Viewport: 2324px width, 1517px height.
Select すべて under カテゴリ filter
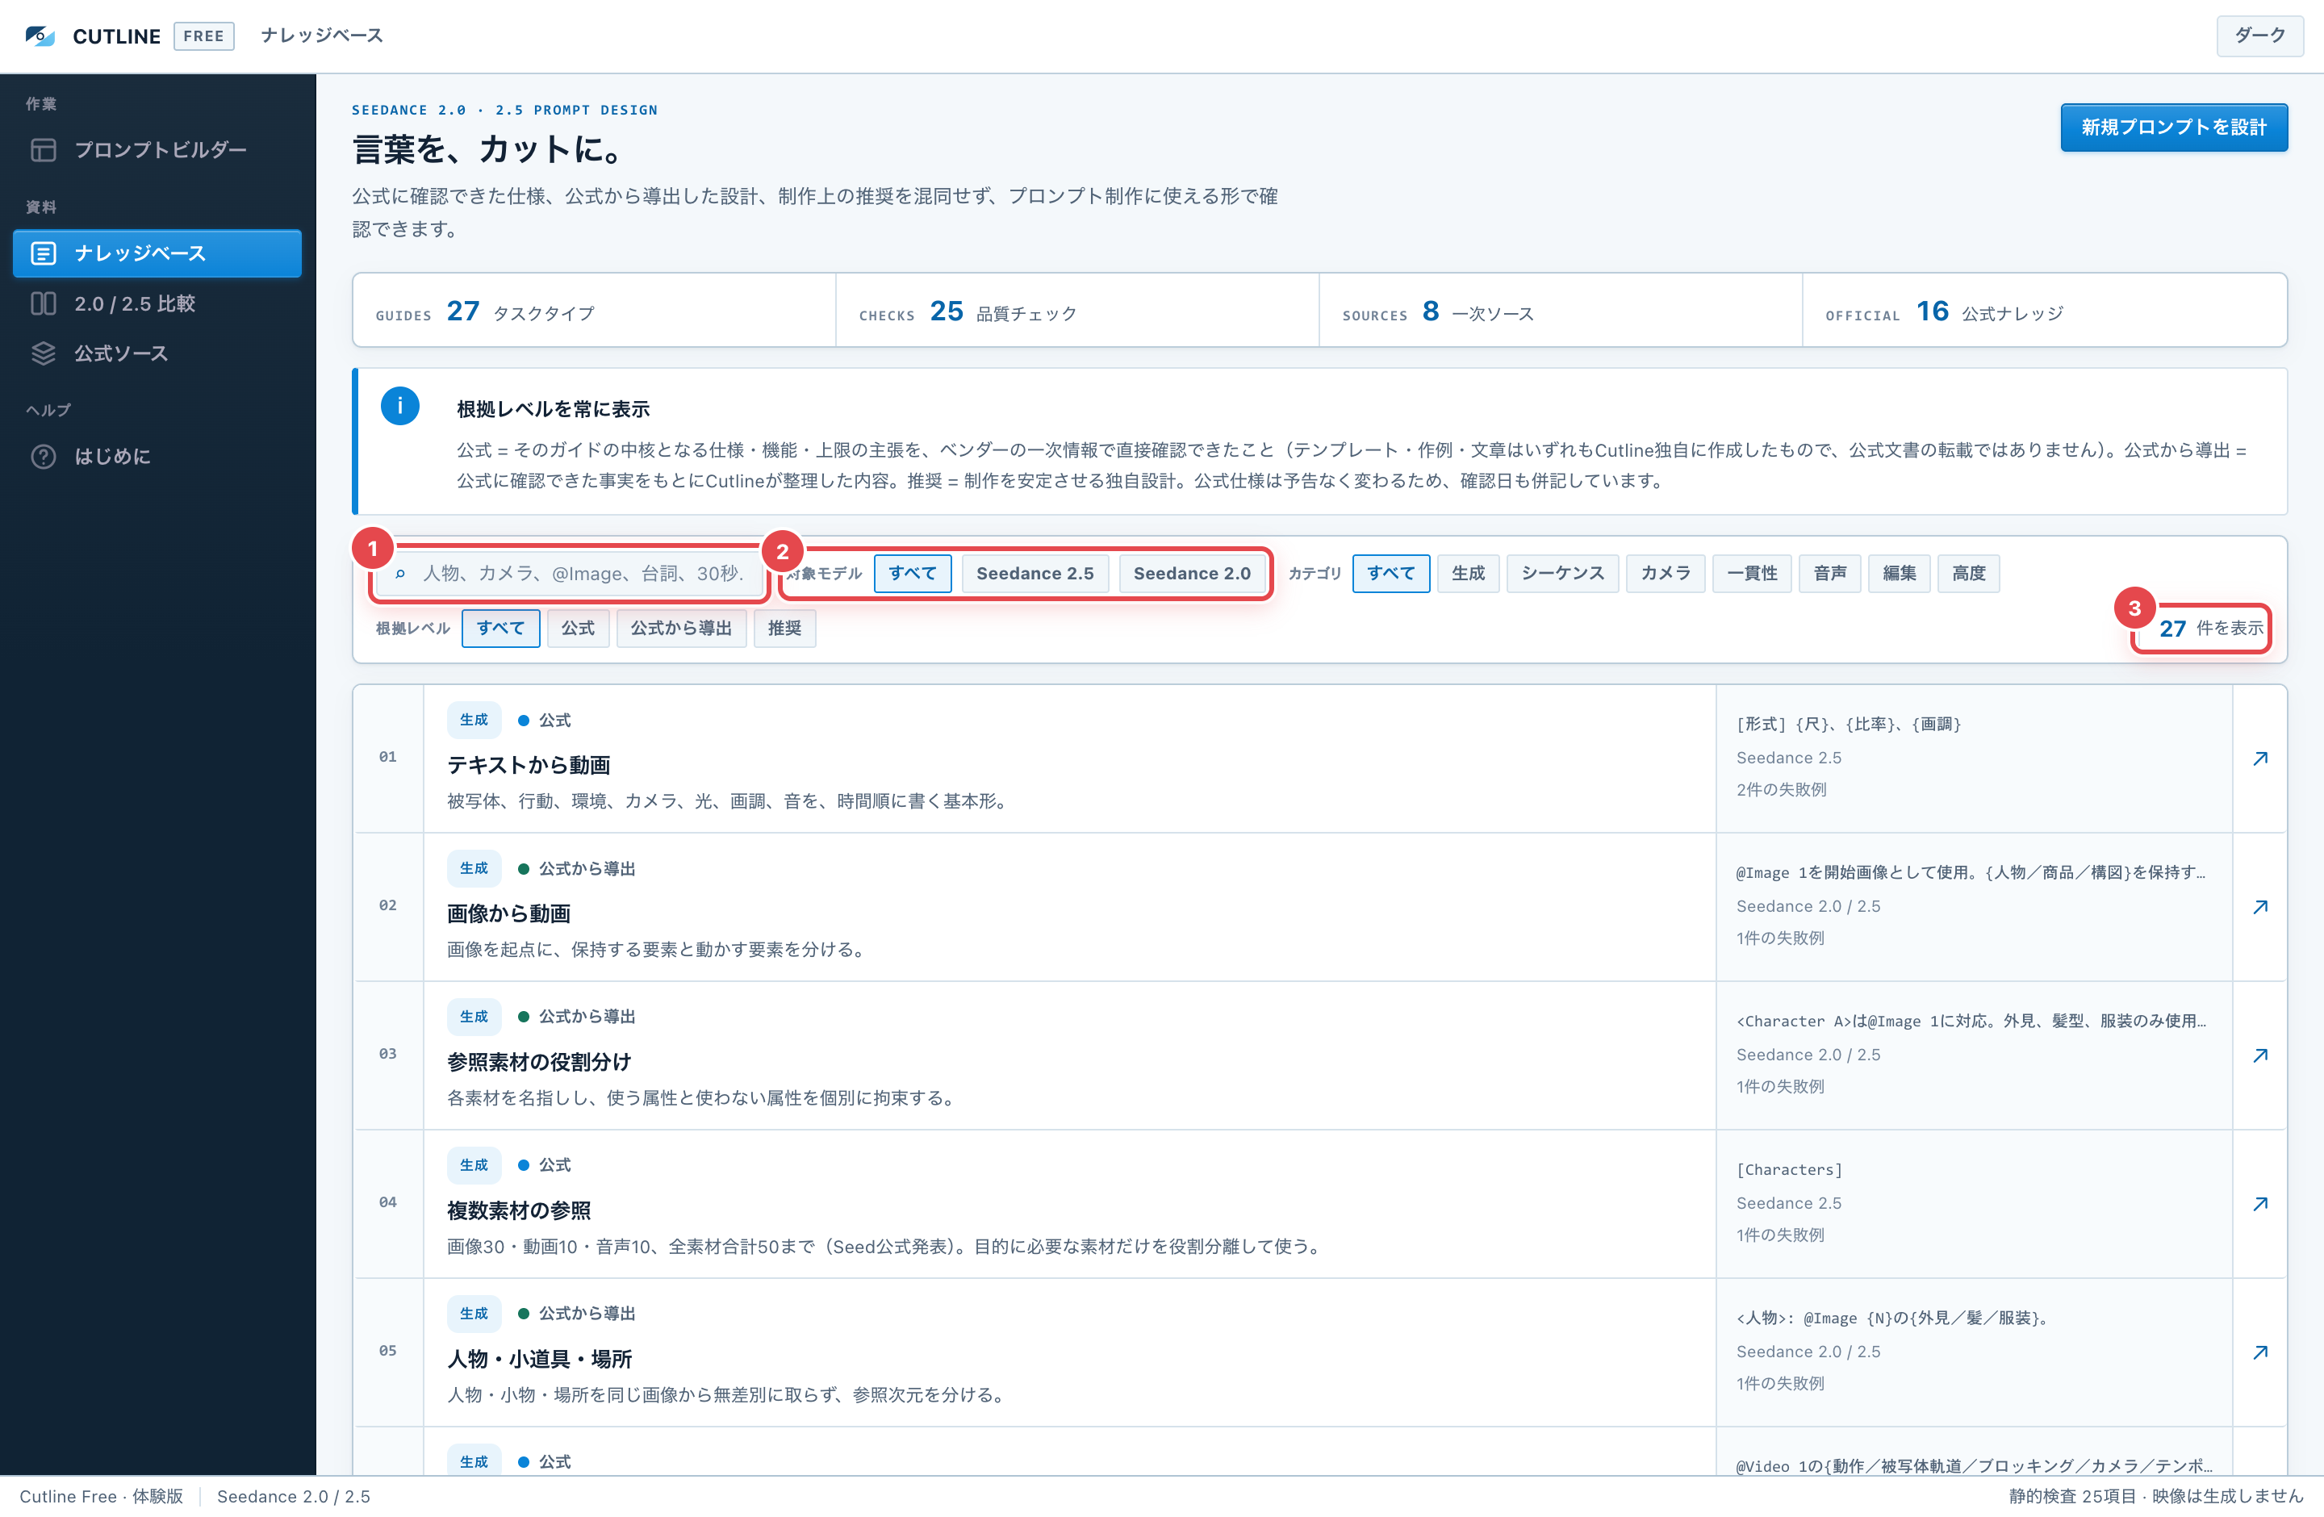pyautogui.click(x=1390, y=573)
